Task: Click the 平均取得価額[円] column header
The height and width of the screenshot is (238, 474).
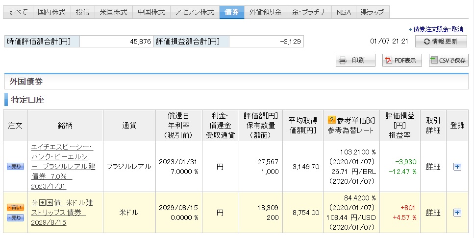Action: point(303,125)
